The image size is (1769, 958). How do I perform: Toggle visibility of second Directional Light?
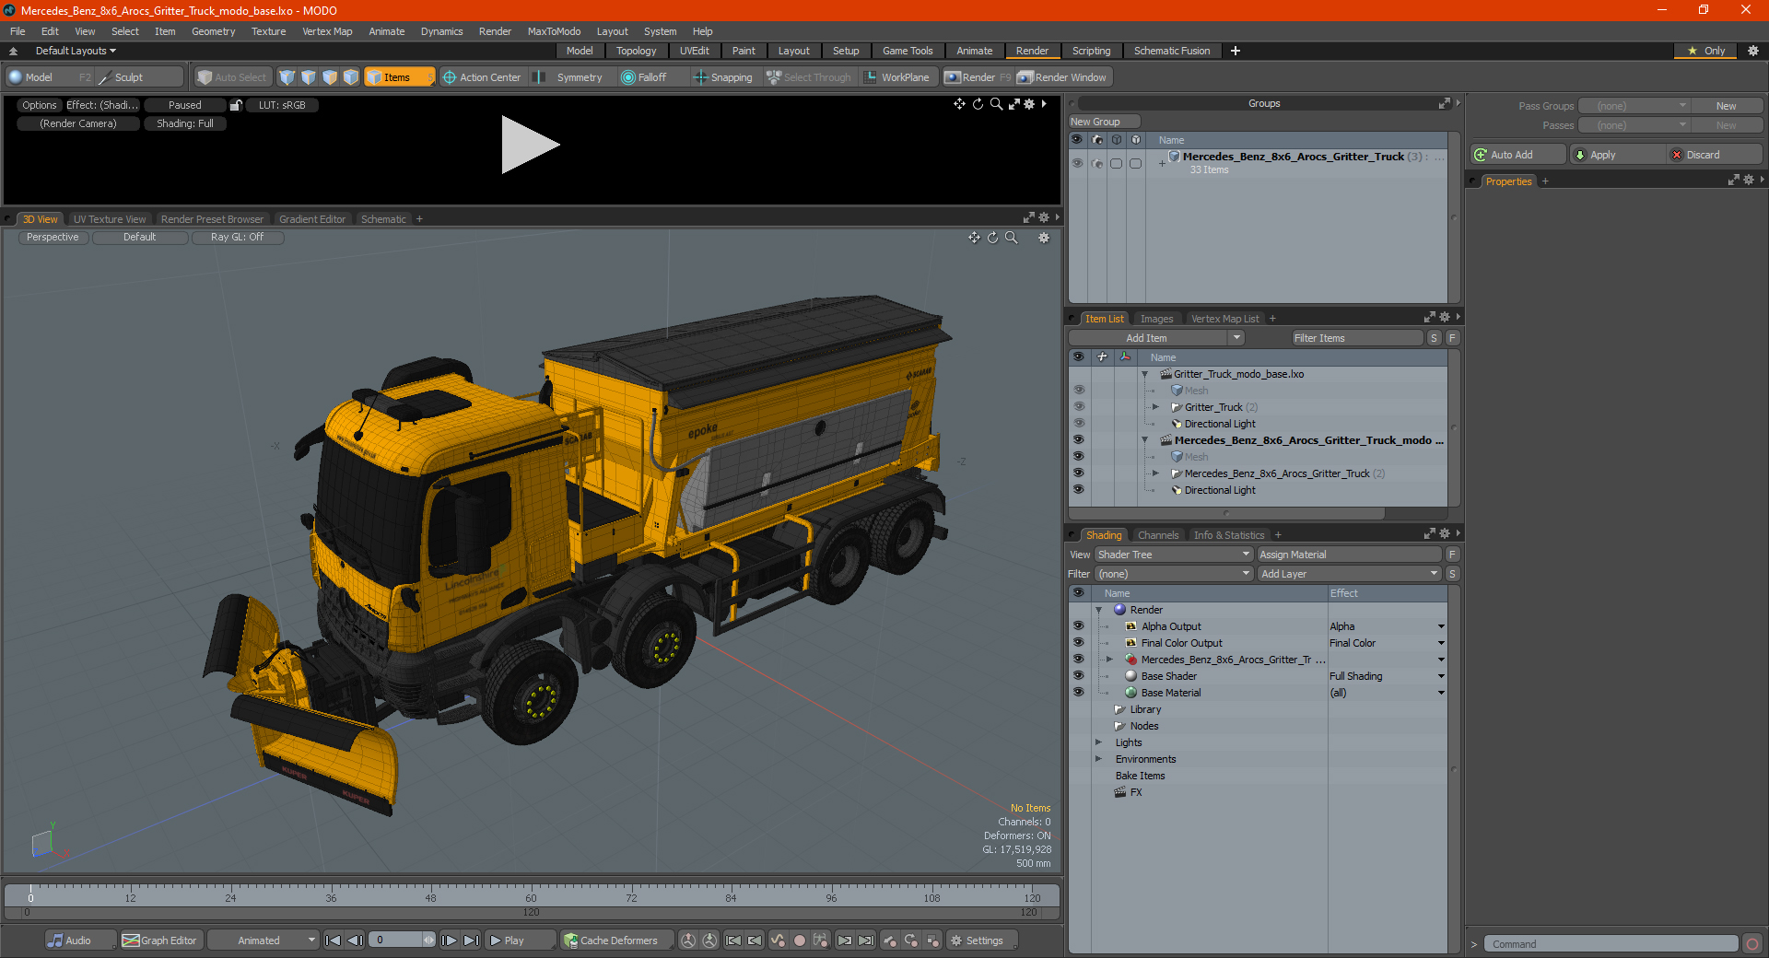(1078, 490)
